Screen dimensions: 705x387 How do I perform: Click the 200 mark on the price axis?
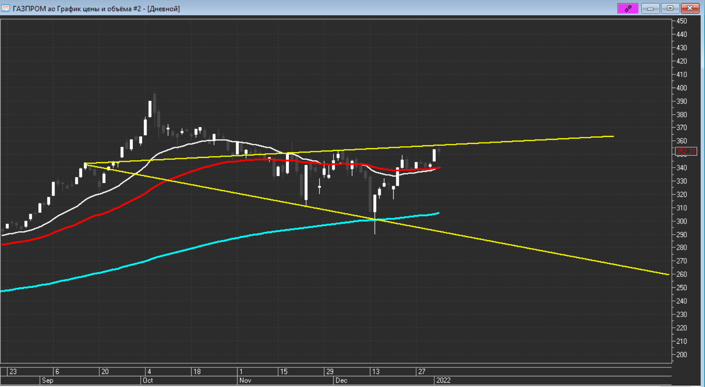click(x=681, y=354)
